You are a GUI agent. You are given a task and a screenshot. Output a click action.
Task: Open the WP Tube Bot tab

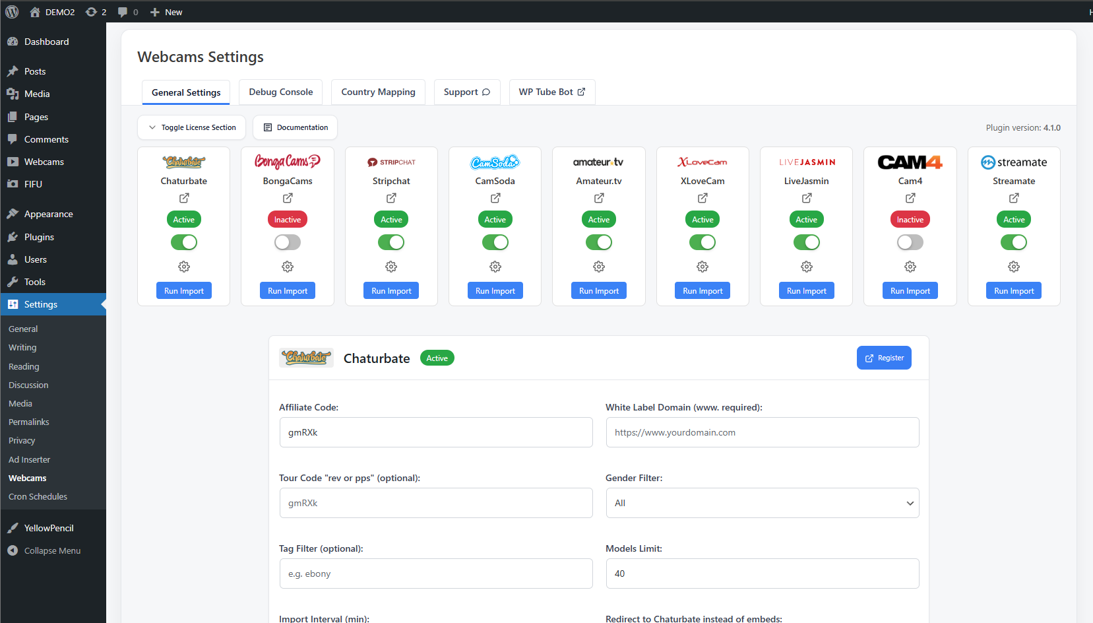tap(552, 92)
